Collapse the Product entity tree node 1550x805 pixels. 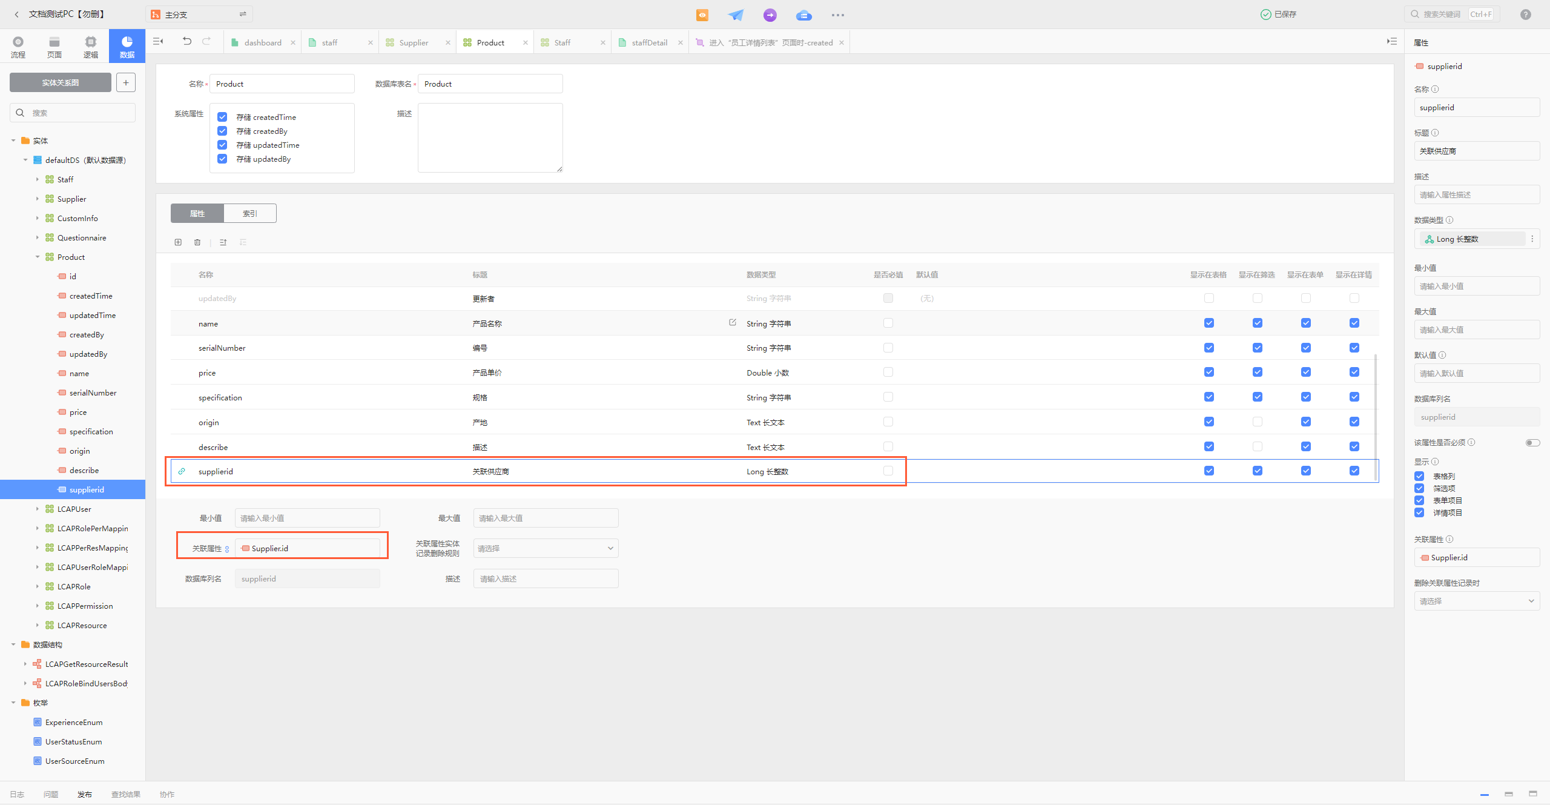[x=38, y=257]
